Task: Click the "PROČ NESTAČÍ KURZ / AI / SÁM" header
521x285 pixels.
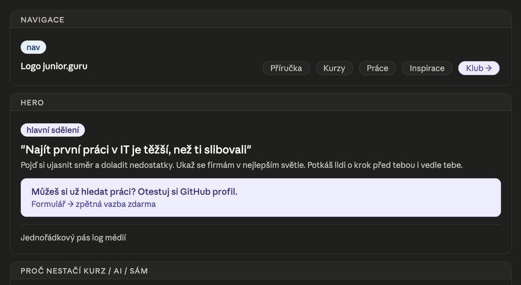Action: (x=84, y=271)
